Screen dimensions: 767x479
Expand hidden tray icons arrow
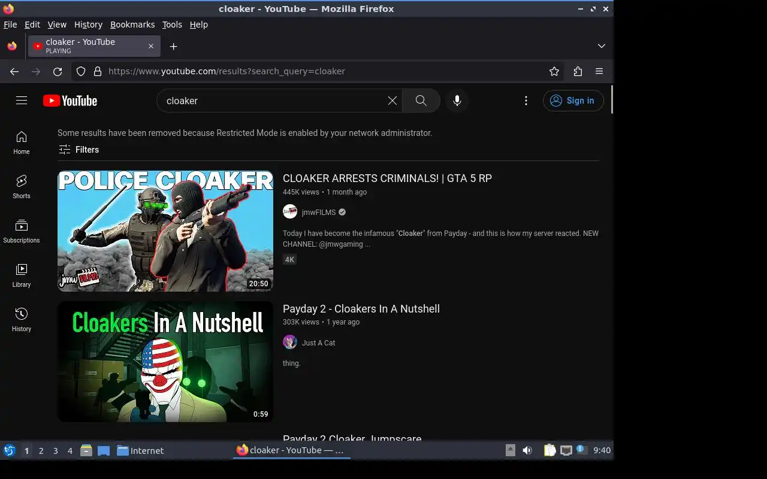[x=511, y=450]
